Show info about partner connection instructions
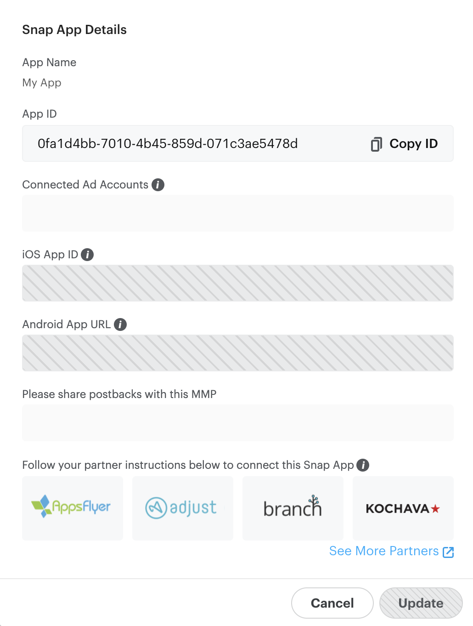This screenshot has height=626, width=473. pyautogui.click(x=363, y=465)
